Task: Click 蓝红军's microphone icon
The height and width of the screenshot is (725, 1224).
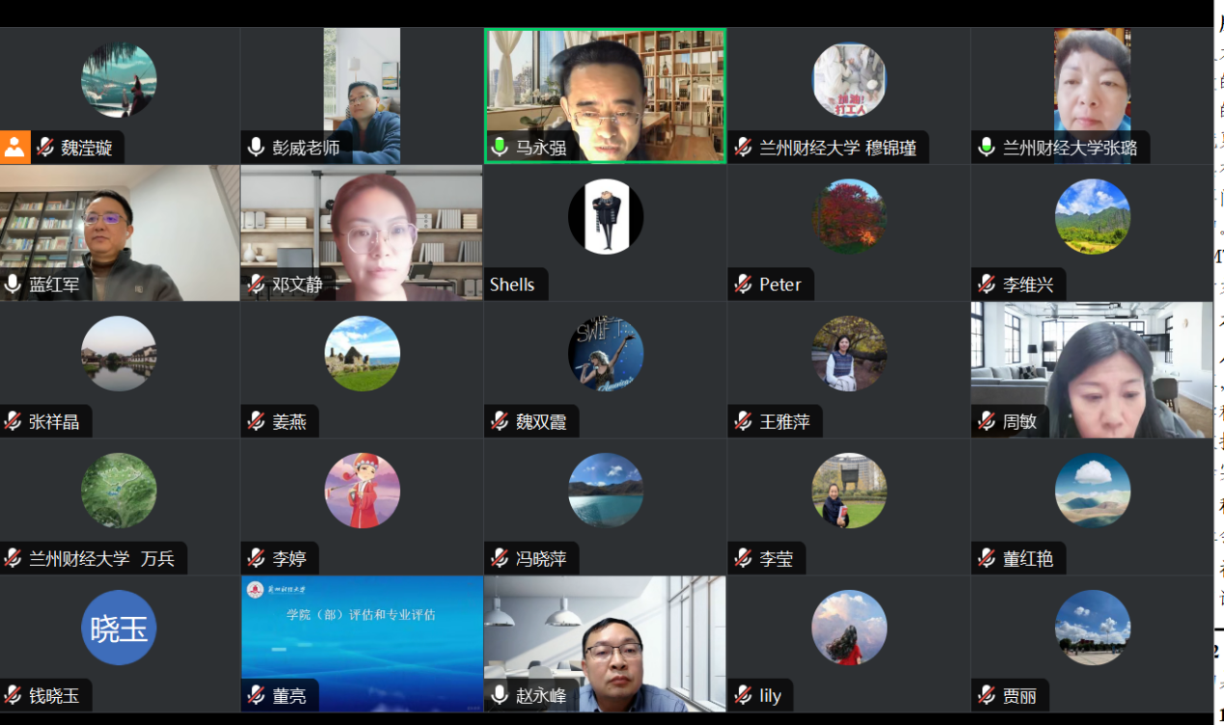Action: (14, 284)
